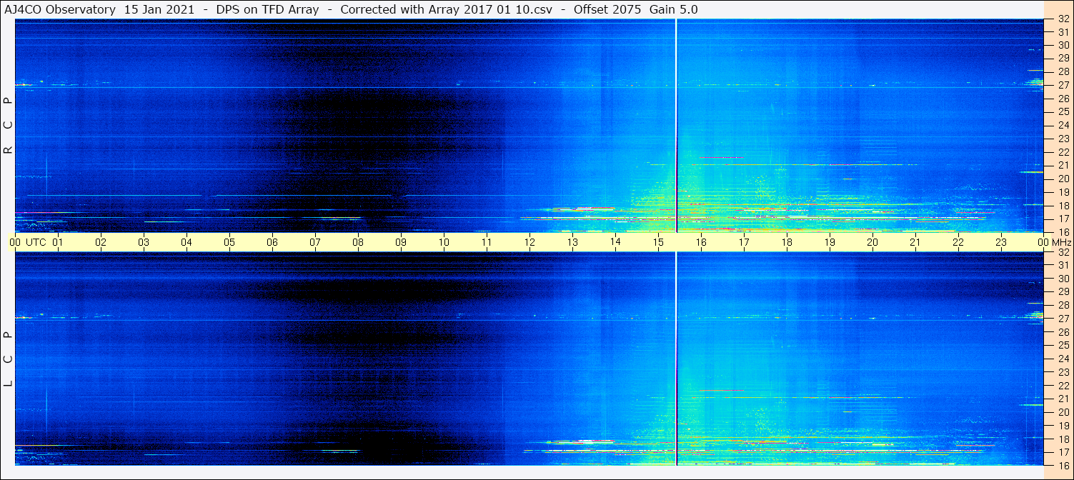Screen dimensions: 1074x480
Task: Click hour label "03" on time axis
Action: tap(144, 242)
